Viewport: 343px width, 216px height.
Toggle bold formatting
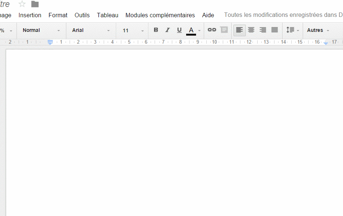coord(156,30)
